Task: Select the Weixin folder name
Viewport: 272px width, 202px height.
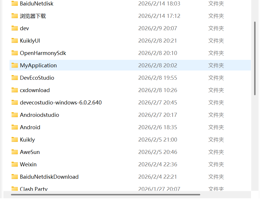Action: click(x=28, y=164)
